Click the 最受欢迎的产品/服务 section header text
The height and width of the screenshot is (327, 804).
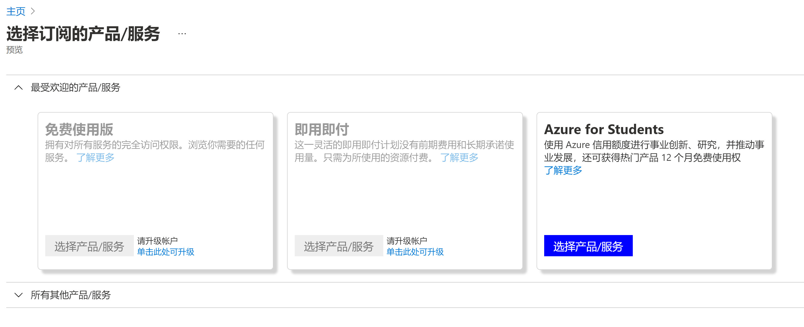click(x=75, y=88)
